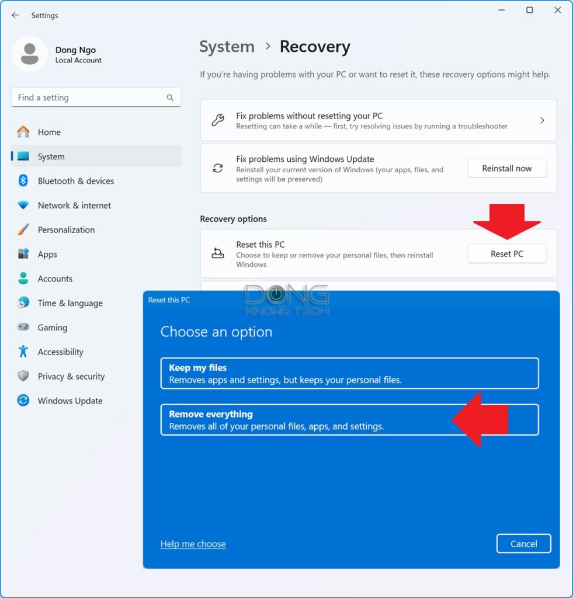The image size is (573, 598).
Task: Click the Home house icon
Action: (x=23, y=132)
